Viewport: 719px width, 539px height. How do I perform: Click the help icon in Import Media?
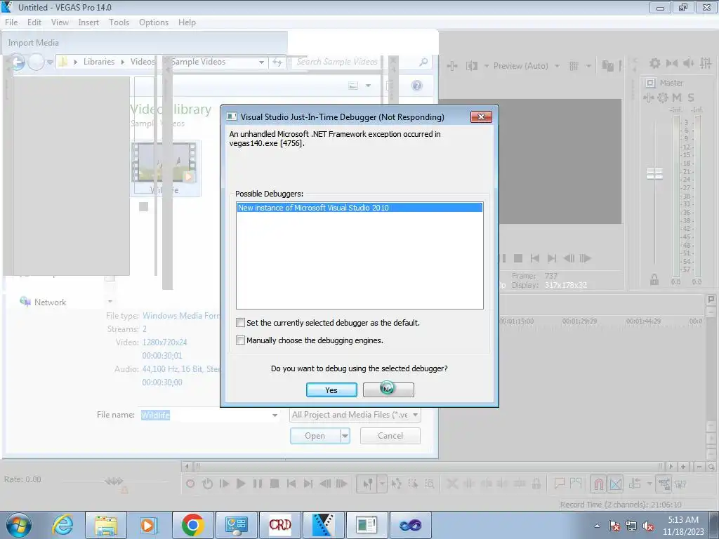coord(417,86)
